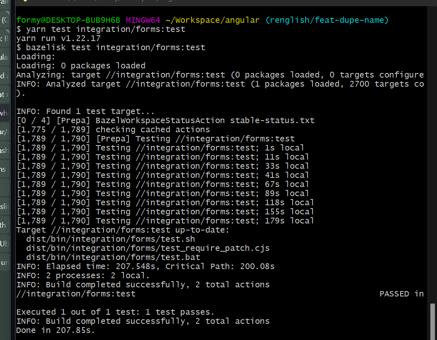Viewport: 437px width, 340px height.
Task: Click 'BazelWorkspaceStatusAction stable-status.txt' text
Action: tap(205, 121)
